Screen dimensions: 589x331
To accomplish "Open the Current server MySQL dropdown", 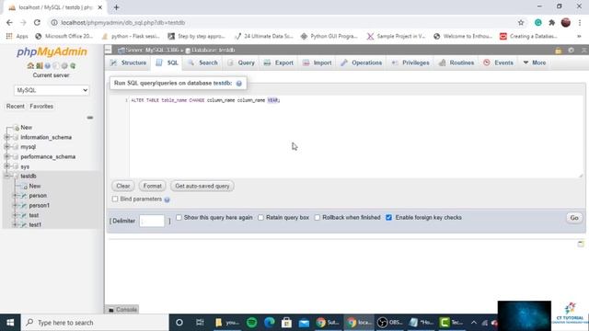I will tap(52, 90).
